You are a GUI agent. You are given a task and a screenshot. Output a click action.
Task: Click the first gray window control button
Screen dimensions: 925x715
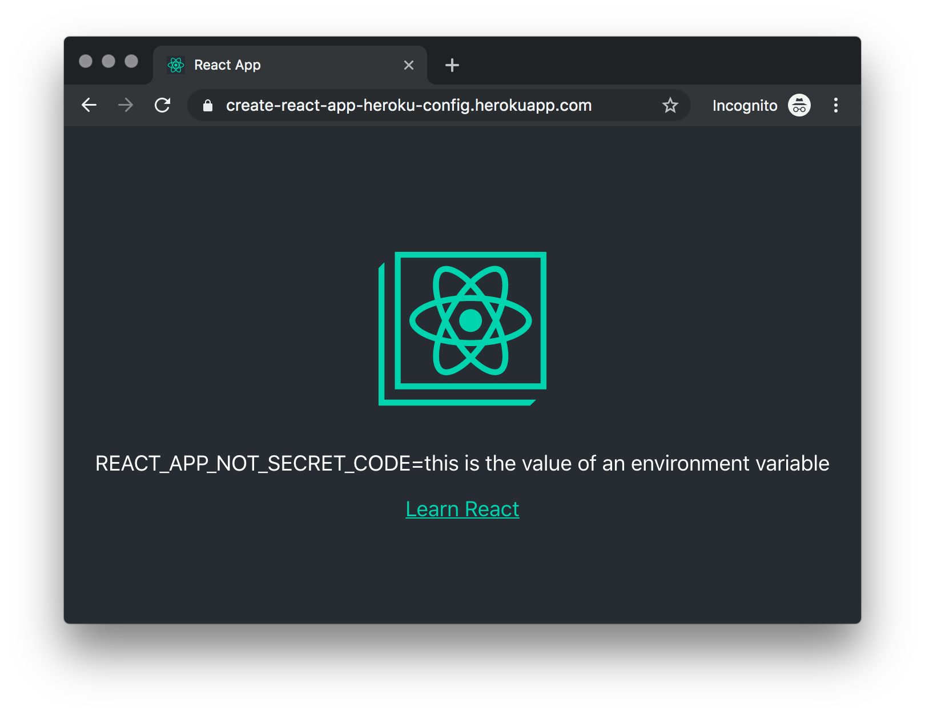click(86, 61)
